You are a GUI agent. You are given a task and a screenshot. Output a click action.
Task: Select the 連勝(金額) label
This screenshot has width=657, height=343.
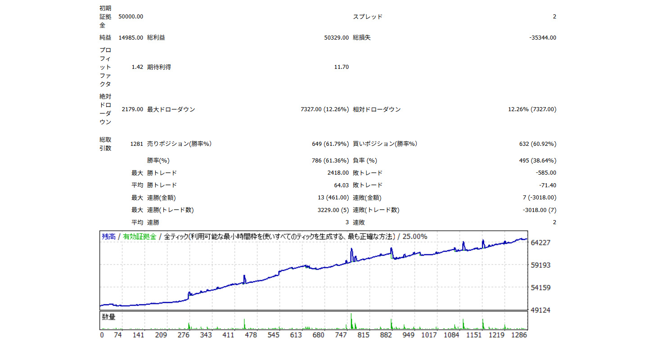(x=161, y=198)
